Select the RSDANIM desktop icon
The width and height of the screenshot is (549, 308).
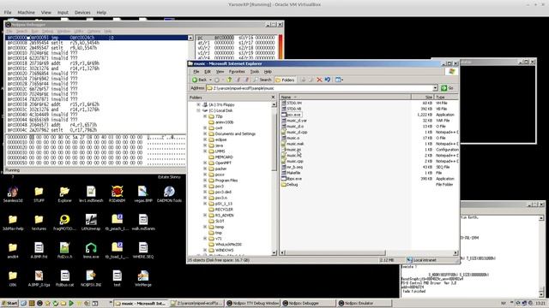[117, 194]
